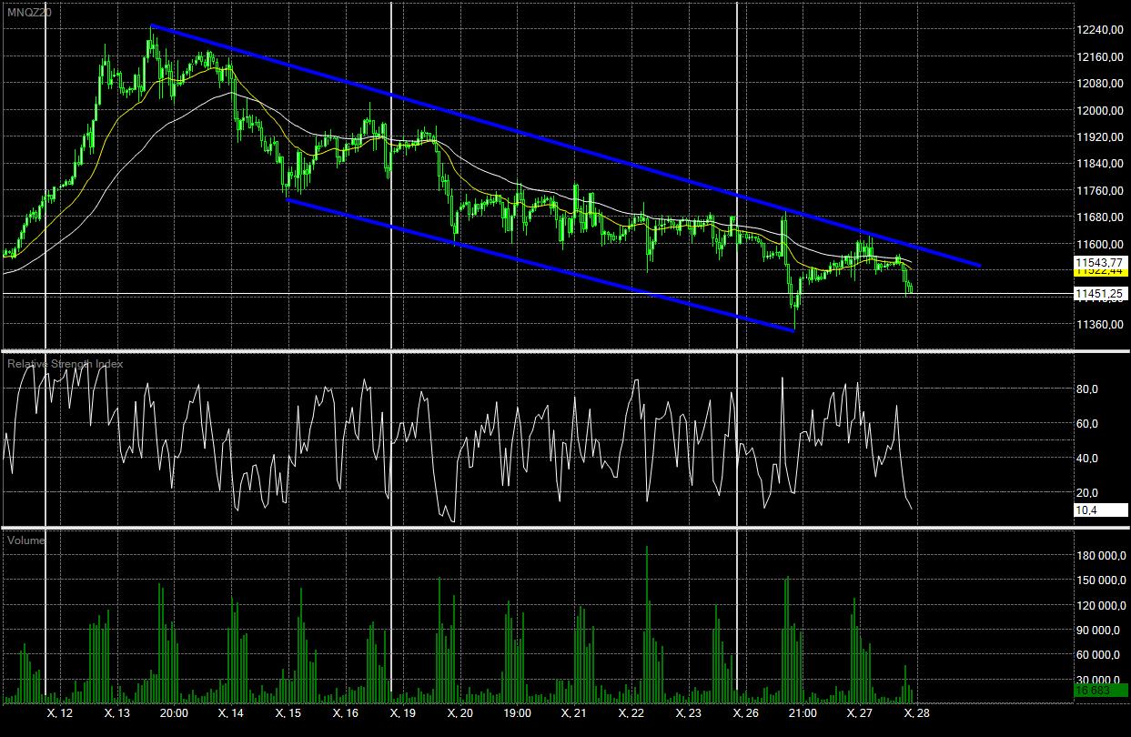Click the X, 28 date label
This screenshot has height=737, width=1131.
(915, 712)
